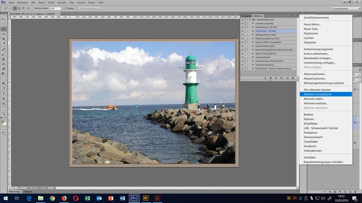The height and width of the screenshot is (203, 362).
Task: Select the Lasso tool in the toolbox
Action: click(4, 29)
